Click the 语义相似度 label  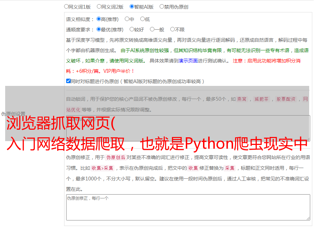(80, 19)
